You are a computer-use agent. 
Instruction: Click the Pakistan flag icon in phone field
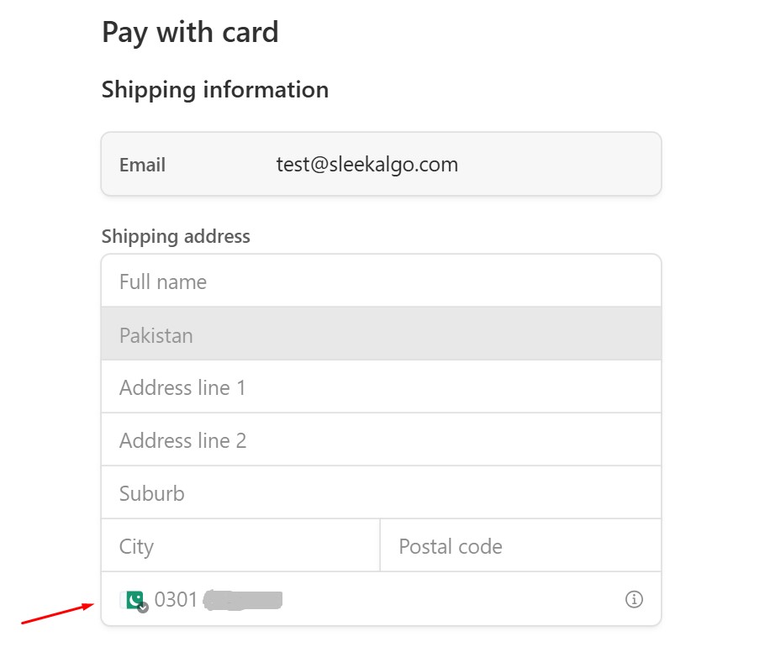click(x=132, y=599)
